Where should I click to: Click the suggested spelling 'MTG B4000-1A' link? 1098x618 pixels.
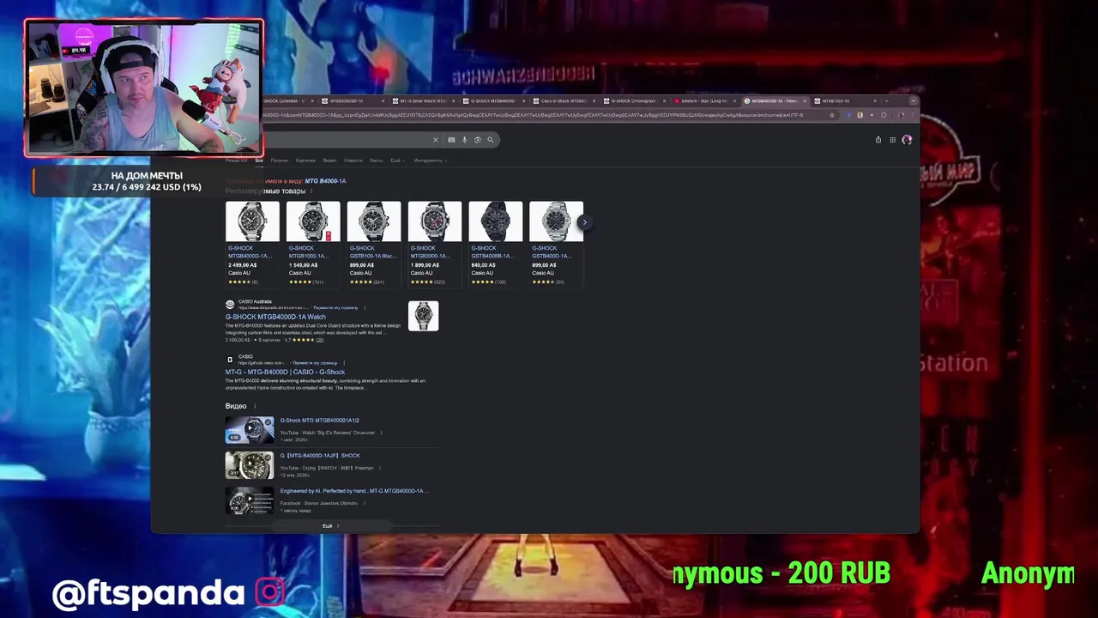325,181
